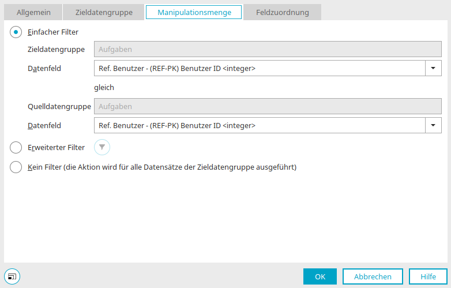Click the disabled Zieldatengruppe Aufgaben field
Screen dimensions: 451x288
(268, 49)
